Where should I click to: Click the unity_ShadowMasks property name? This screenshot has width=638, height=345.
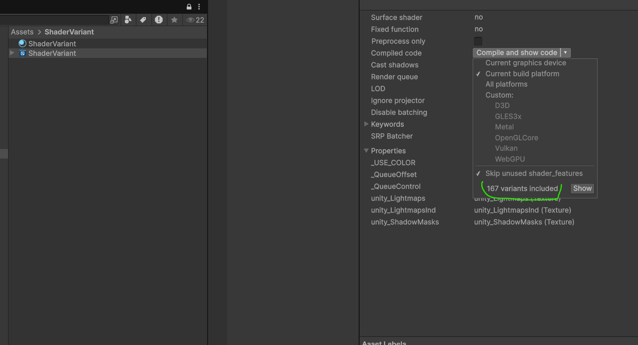tap(405, 222)
